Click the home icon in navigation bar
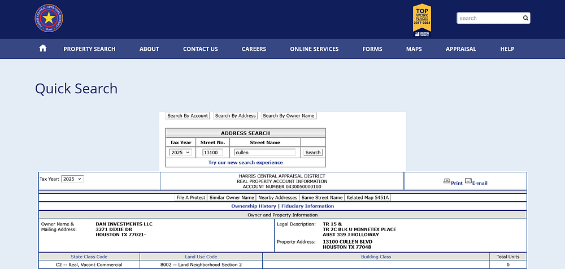 coord(43,49)
